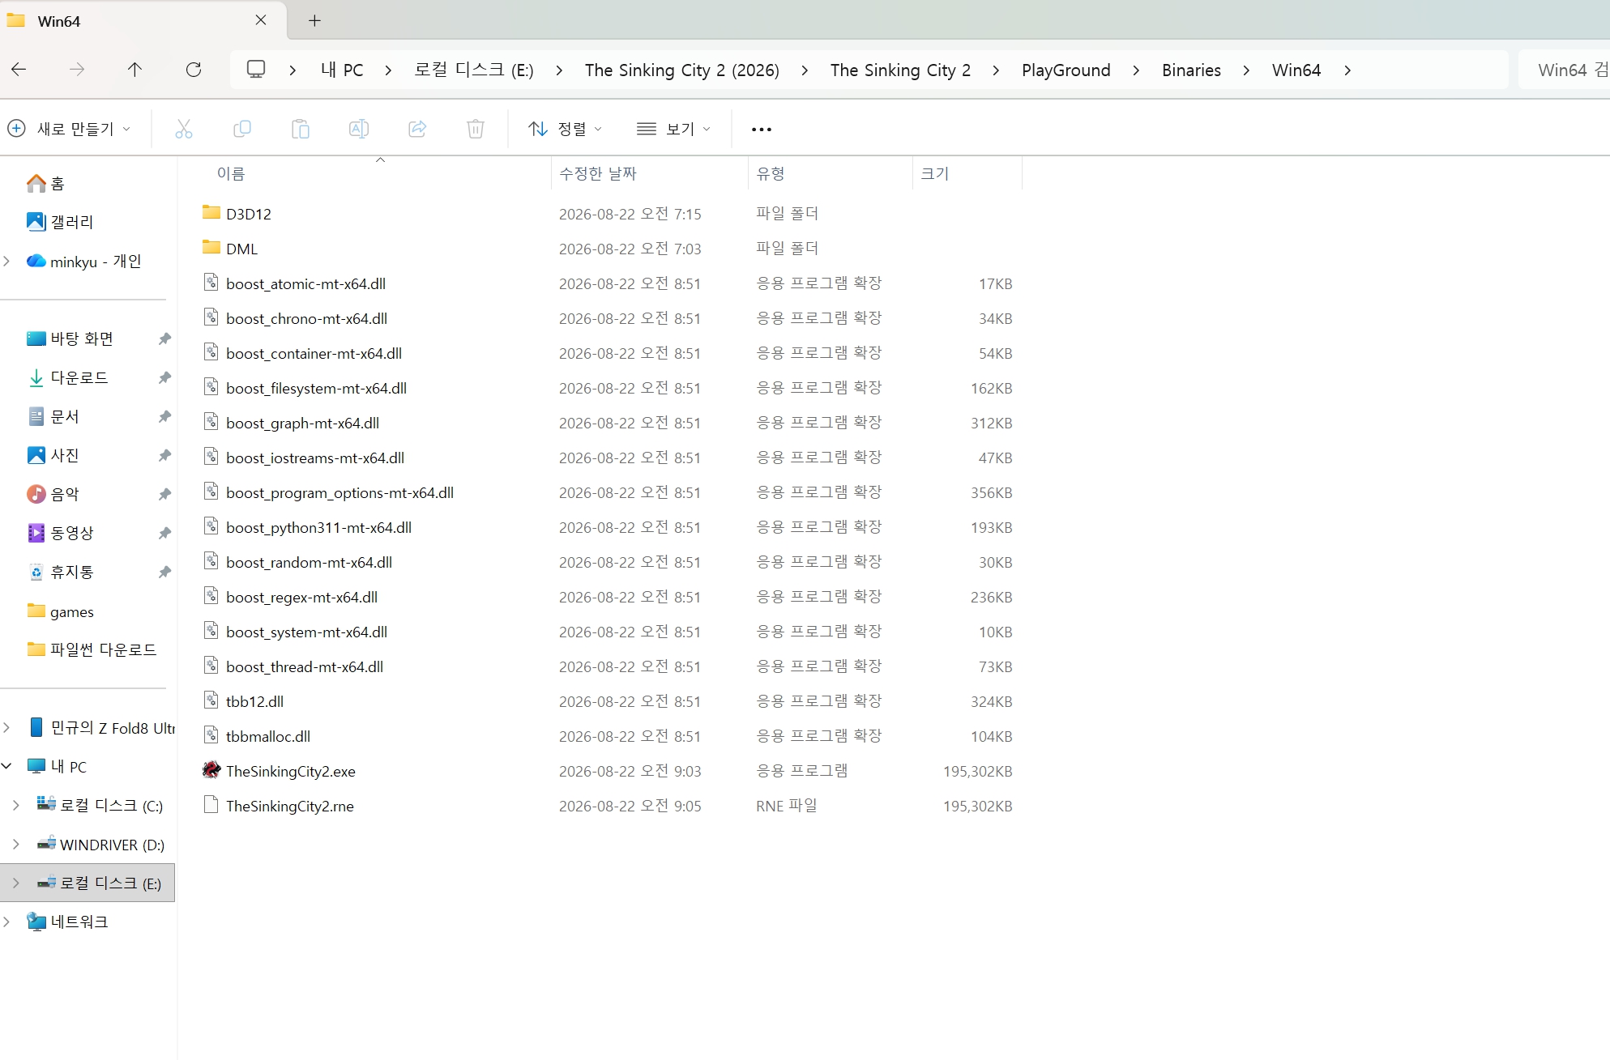The width and height of the screenshot is (1610, 1060).
Task: Open the three-dot more options menu
Action: tap(762, 129)
